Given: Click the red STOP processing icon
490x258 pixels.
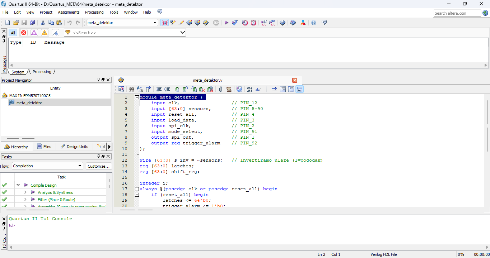Looking at the screenshot, I should (216, 23).
